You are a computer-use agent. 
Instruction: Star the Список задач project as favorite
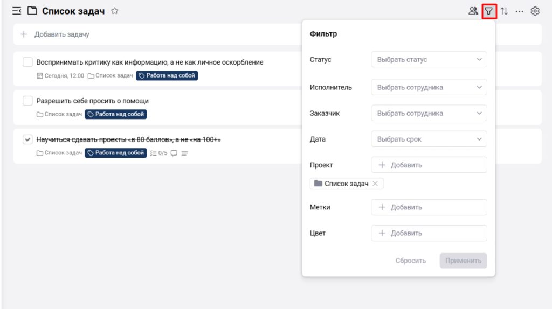[115, 11]
